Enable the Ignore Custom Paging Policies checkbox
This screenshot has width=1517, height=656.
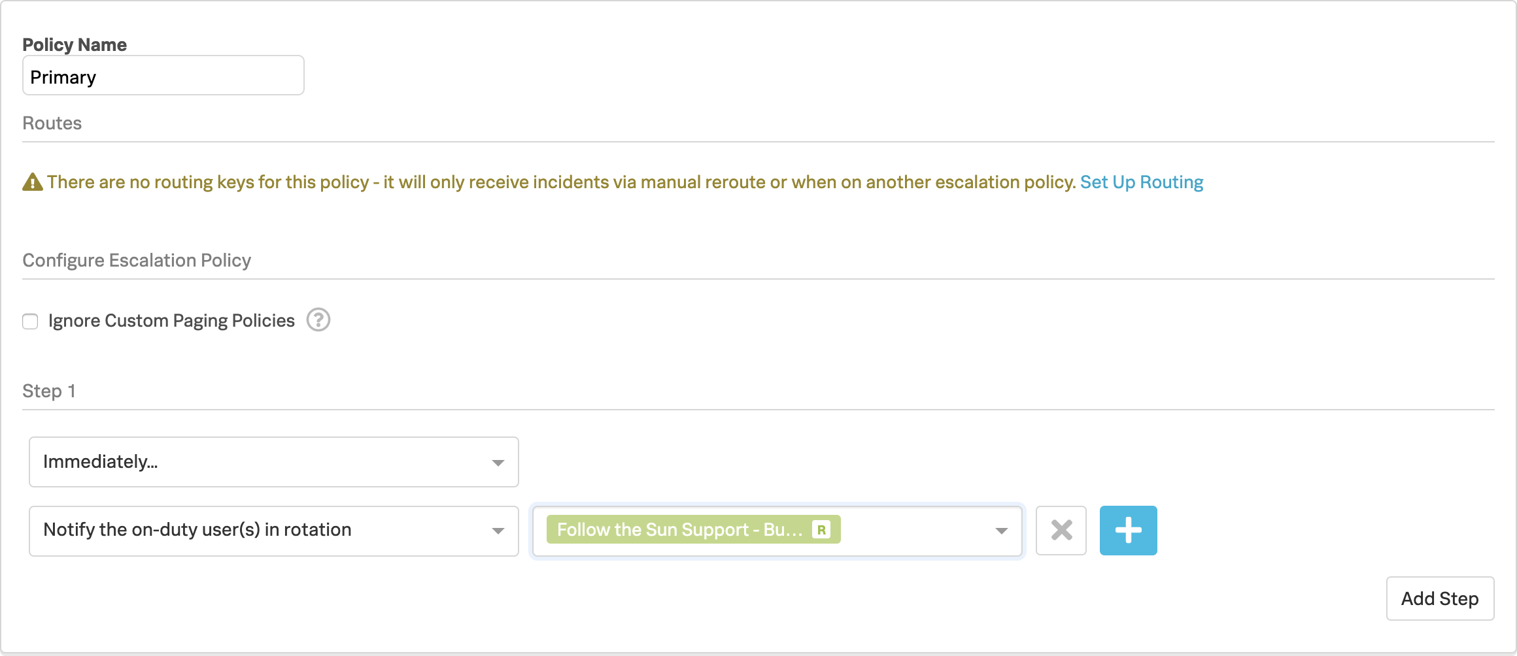[30, 321]
